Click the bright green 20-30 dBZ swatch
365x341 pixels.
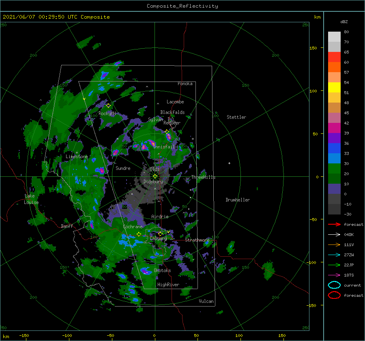pos(334,169)
